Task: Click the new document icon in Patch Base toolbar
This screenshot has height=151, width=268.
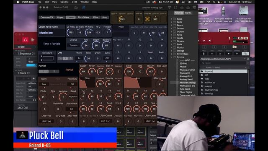Action: (175, 8)
